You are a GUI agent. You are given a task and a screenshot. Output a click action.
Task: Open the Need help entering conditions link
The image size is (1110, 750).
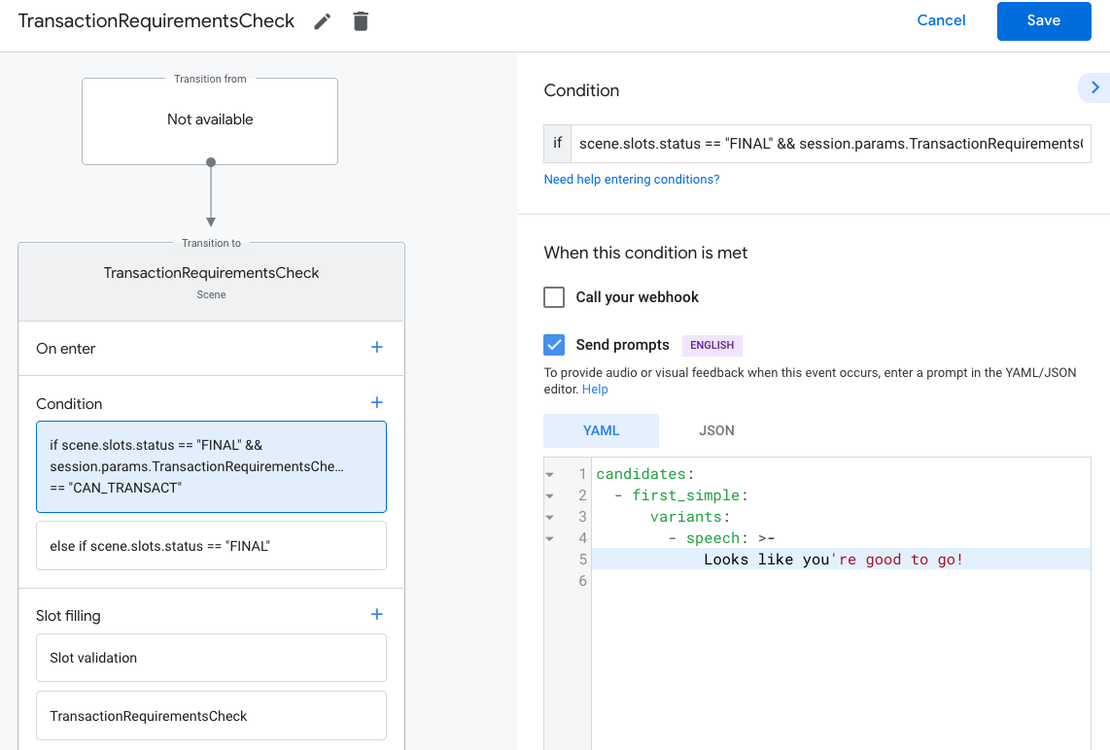click(x=631, y=179)
